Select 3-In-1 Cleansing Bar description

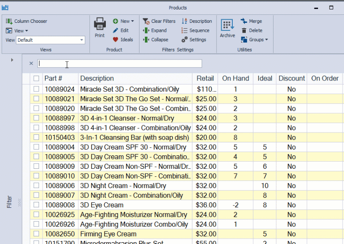pos(135,137)
